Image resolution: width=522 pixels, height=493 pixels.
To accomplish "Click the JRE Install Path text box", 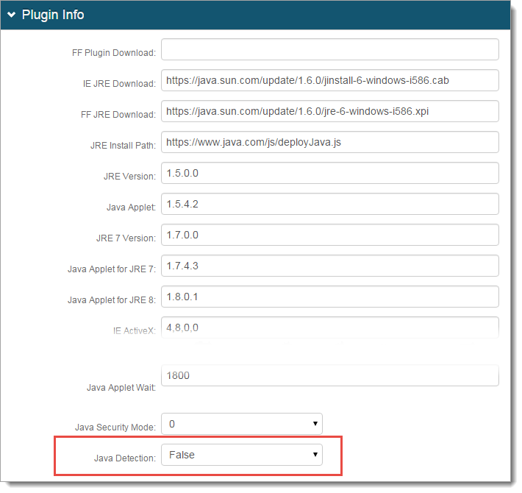I will [x=329, y=142].
